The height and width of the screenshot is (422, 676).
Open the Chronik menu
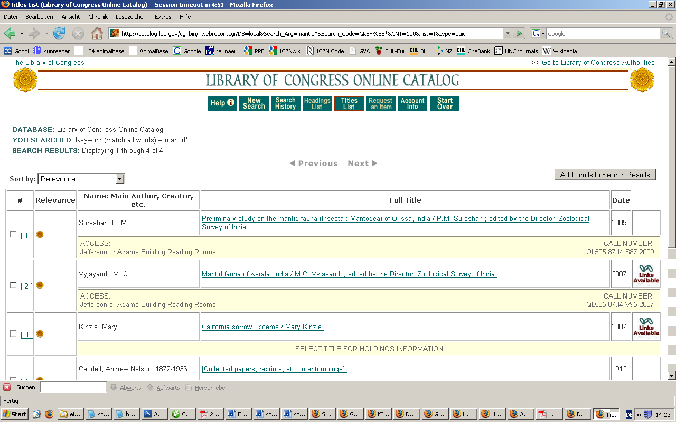[x=98, y=17]
